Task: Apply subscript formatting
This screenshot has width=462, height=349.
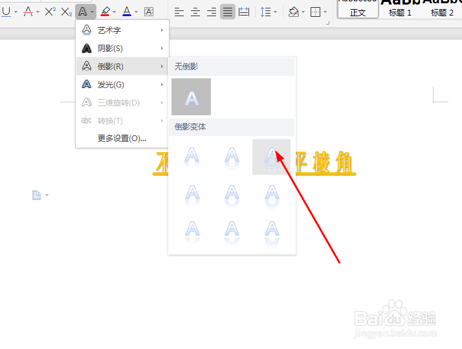Action: [x=66, y=12]
